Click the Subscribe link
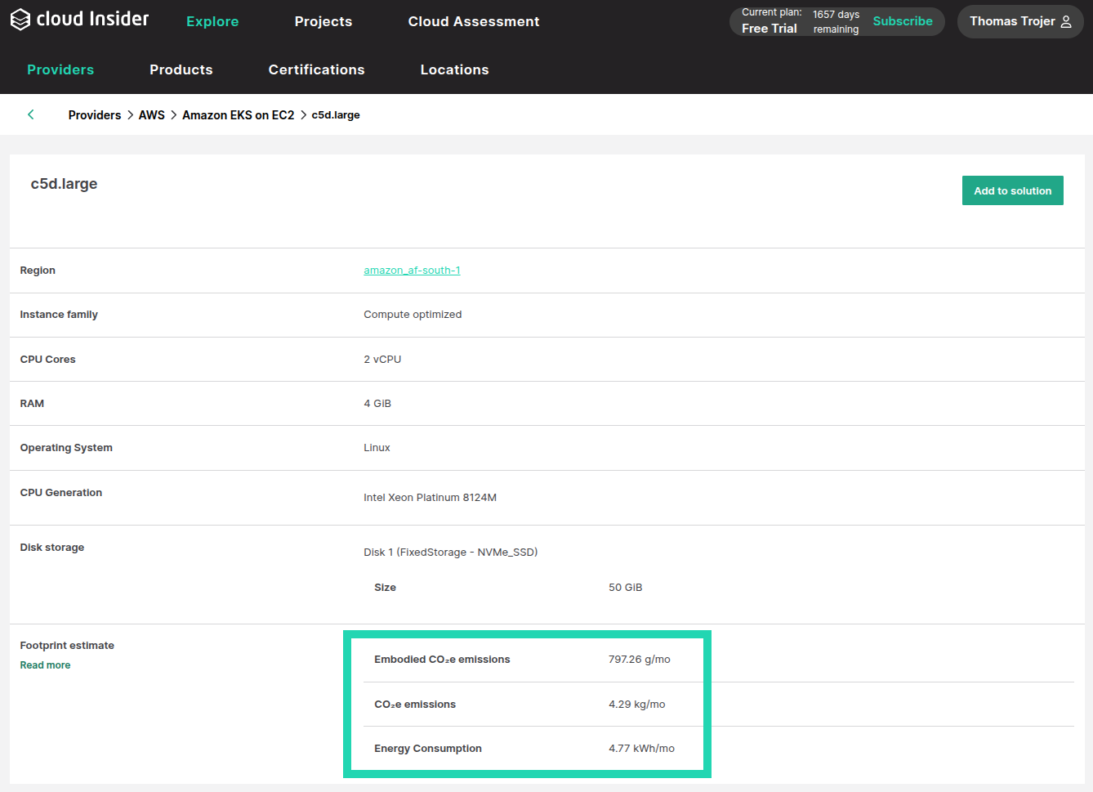This screenshot has height=792, width=1093. tap(903, 21)
